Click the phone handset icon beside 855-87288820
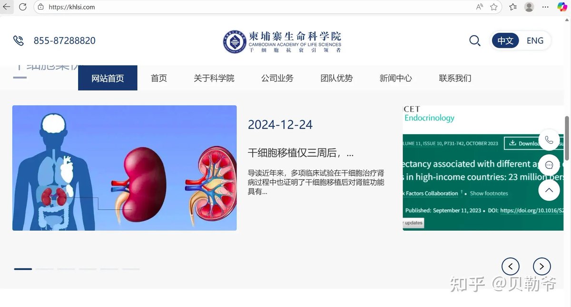Screen dimensions: 571x307 click(x=19, y=40)
